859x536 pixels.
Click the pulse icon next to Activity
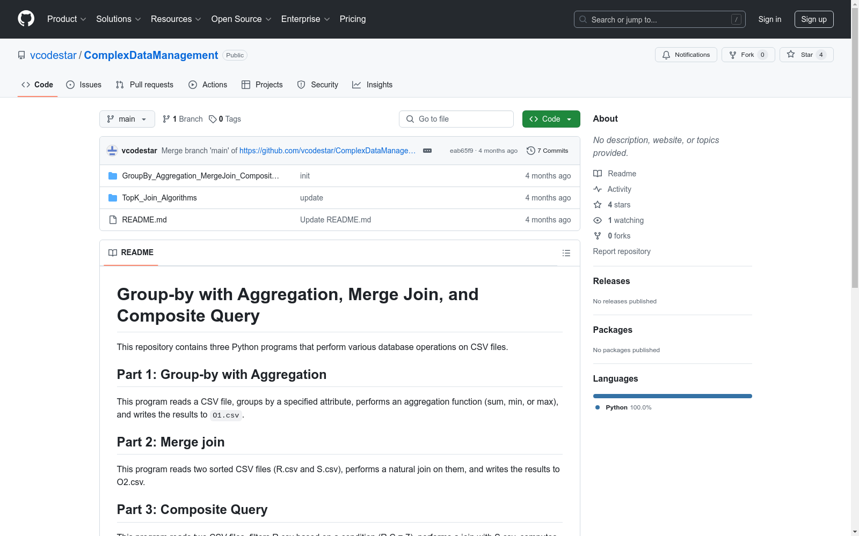click(x=598, y=189)
